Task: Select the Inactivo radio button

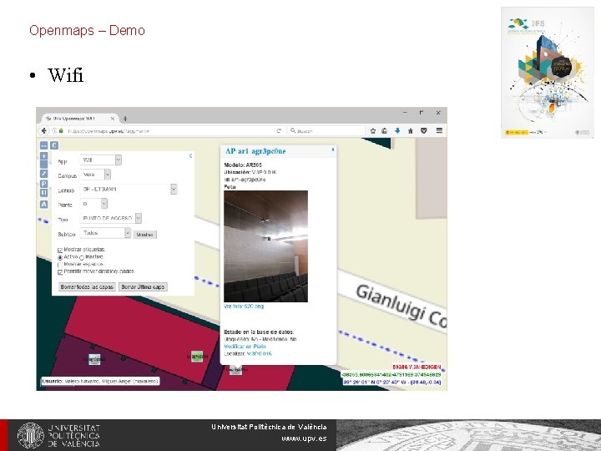Action: point(82,258)
